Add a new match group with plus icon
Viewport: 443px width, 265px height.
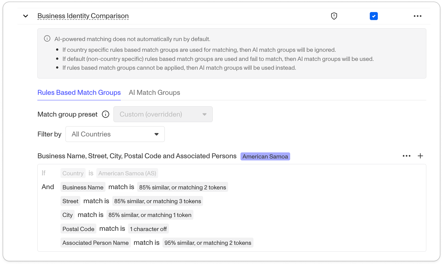click(420, 156)
